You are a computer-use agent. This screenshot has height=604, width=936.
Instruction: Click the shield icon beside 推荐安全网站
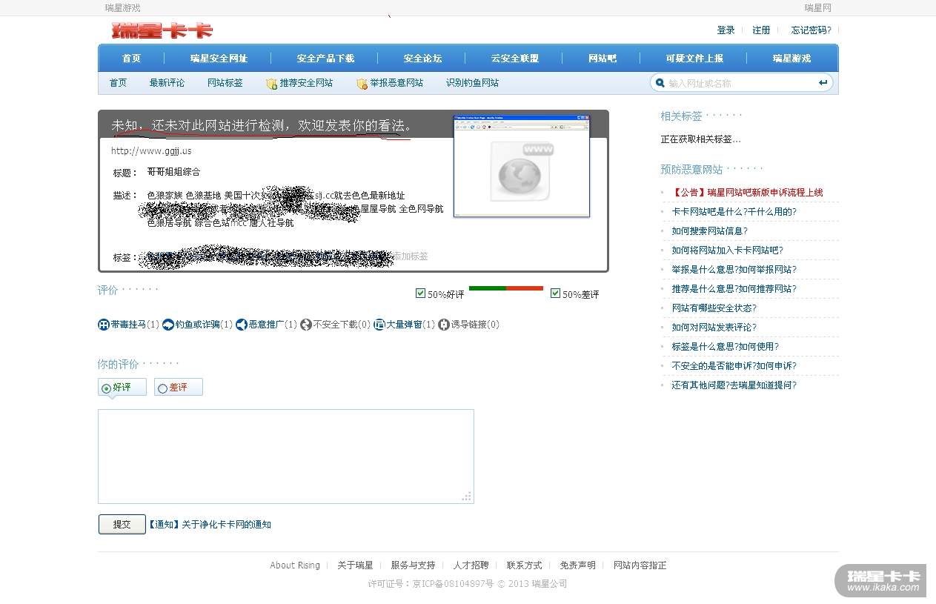click(271, 84)
